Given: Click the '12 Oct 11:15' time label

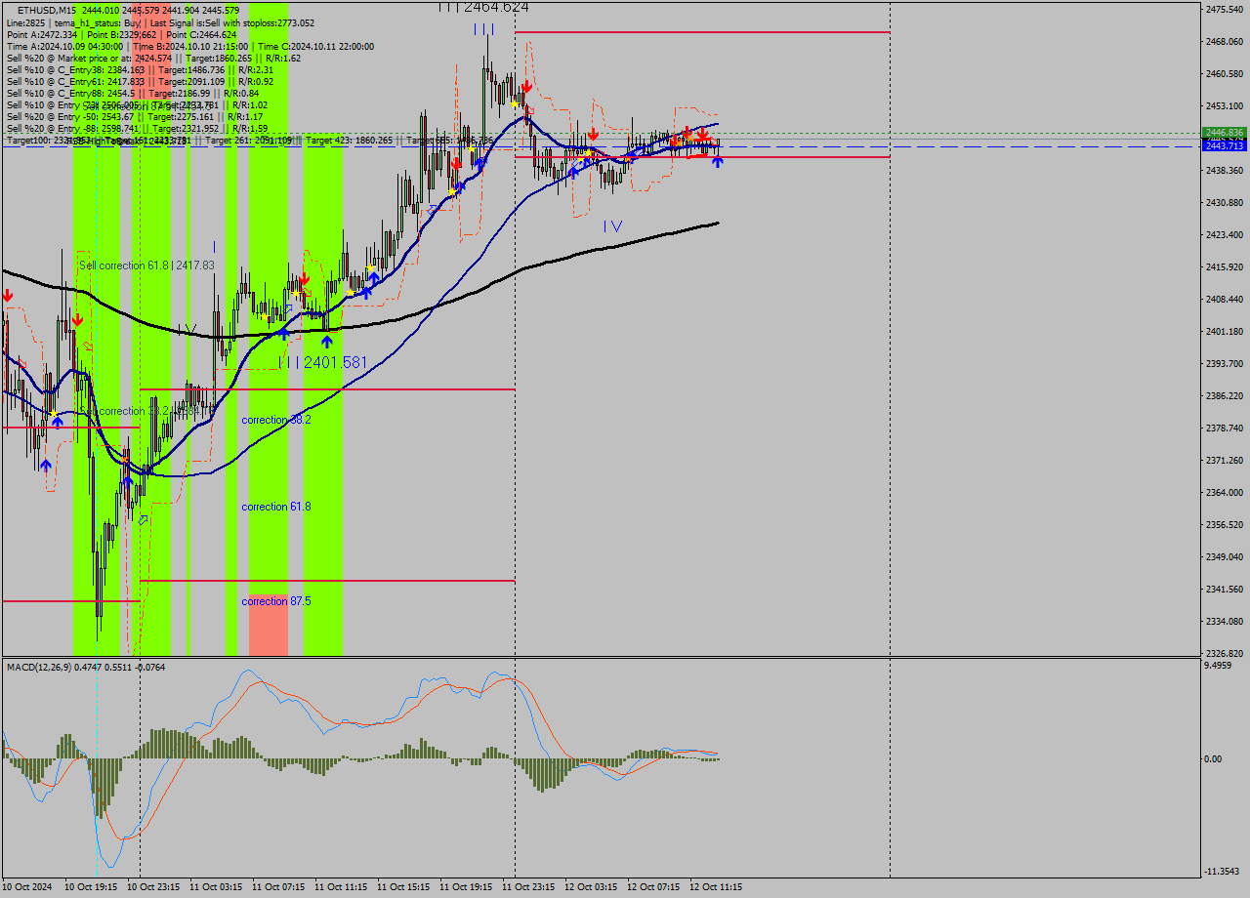Looking at the screenshot, I should [716, 887].
